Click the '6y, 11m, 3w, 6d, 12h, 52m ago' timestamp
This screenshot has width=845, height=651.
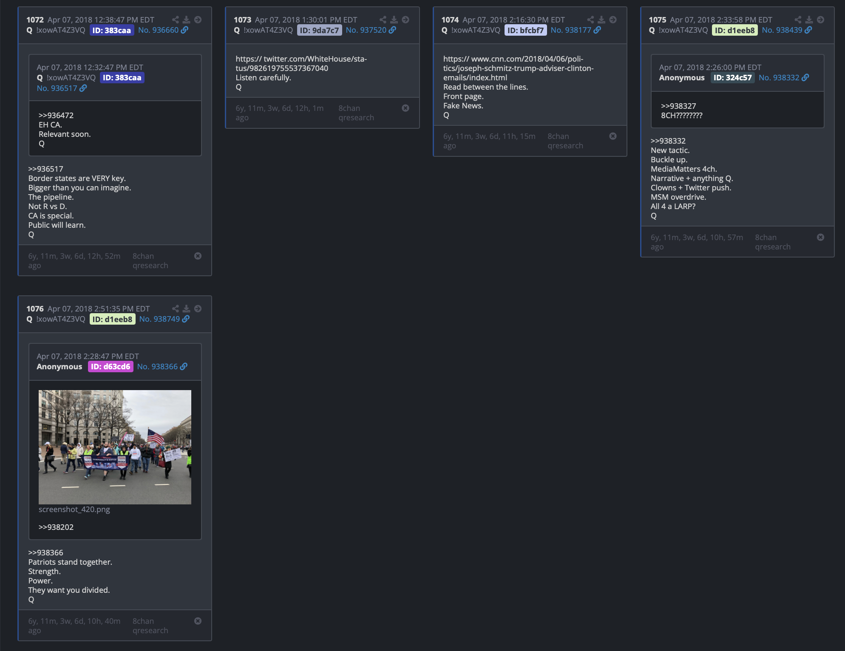tap(74, 261)
